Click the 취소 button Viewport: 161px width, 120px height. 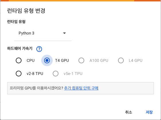tap(129, 112)
